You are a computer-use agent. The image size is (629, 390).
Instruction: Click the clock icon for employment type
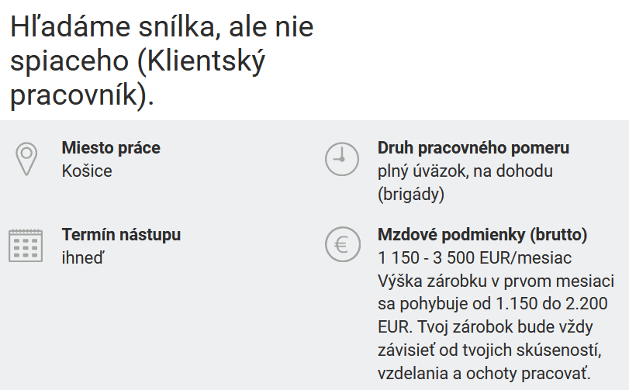point(341,158)
